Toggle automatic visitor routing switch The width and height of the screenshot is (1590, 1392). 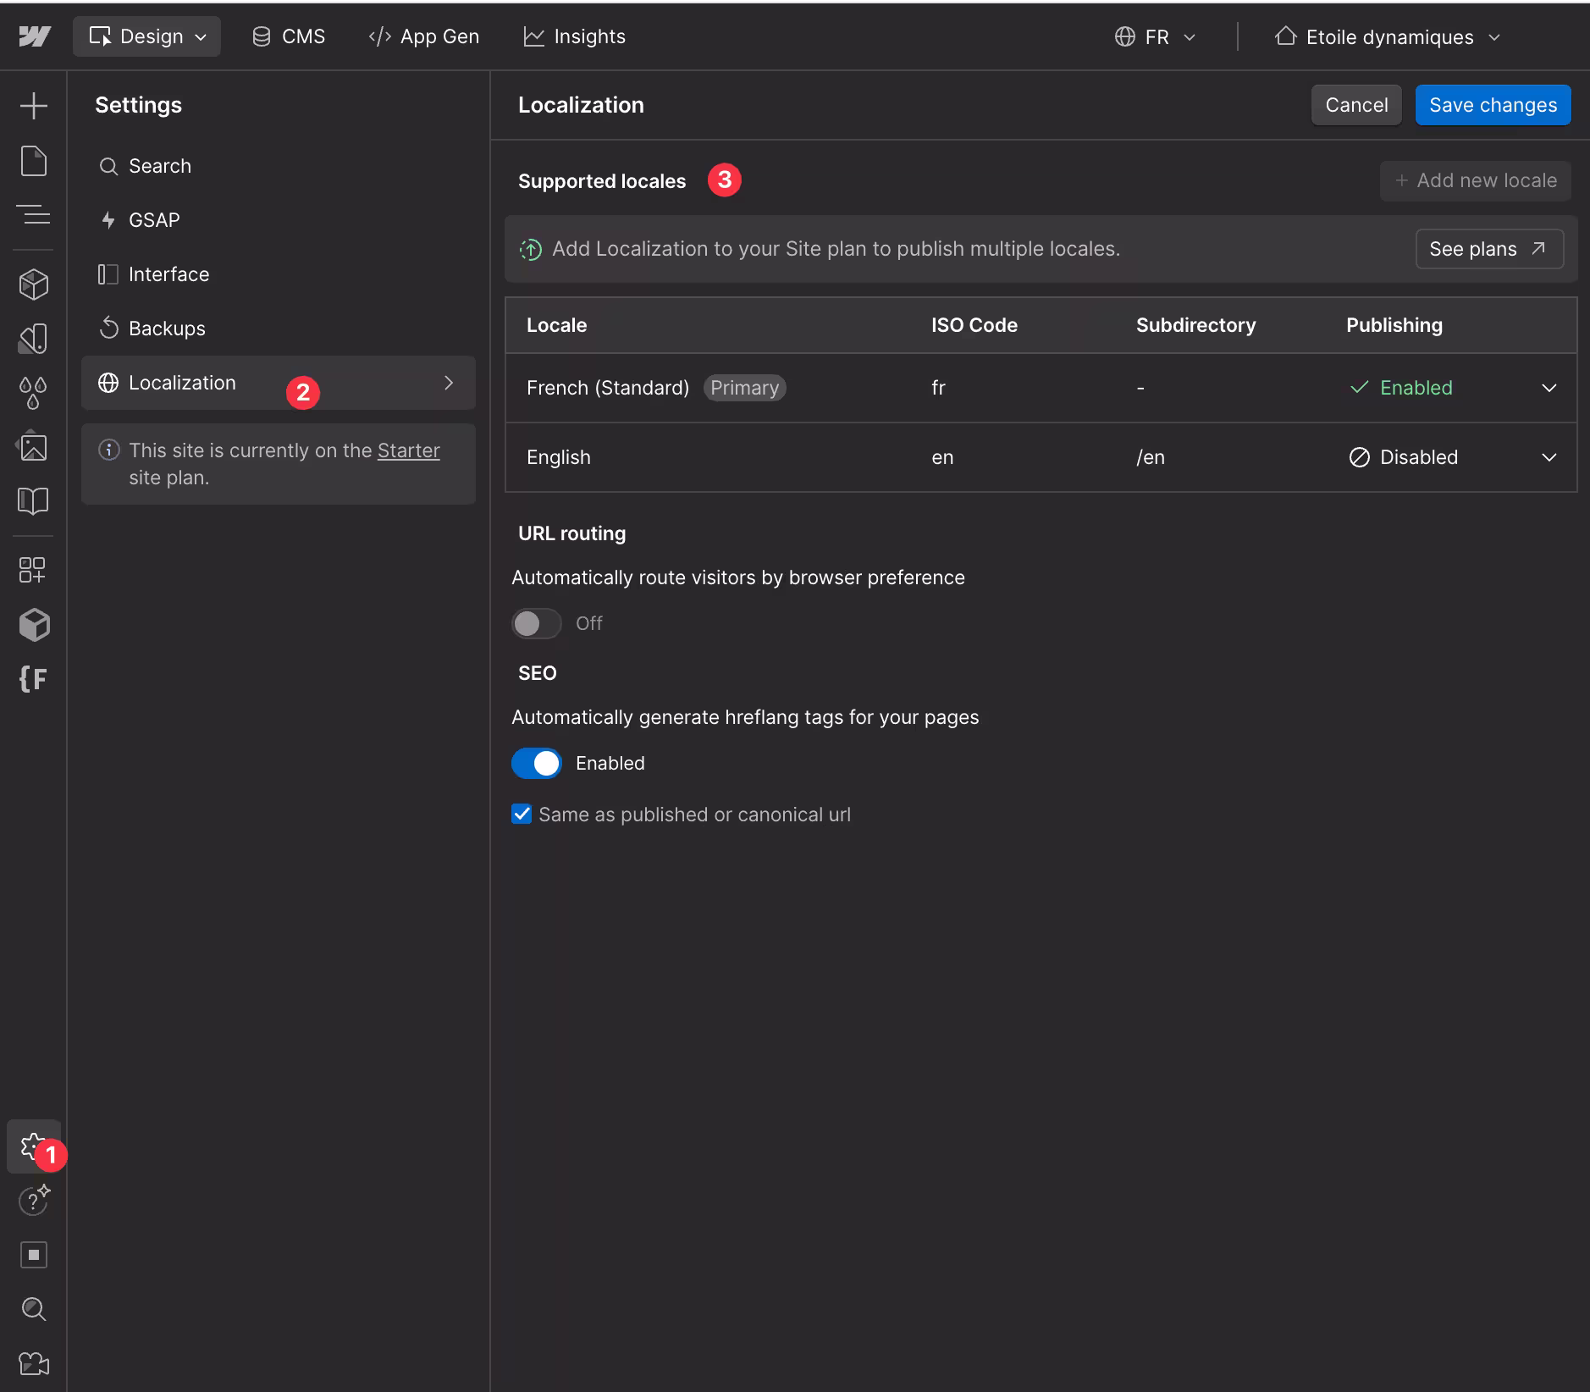(536, 623)
